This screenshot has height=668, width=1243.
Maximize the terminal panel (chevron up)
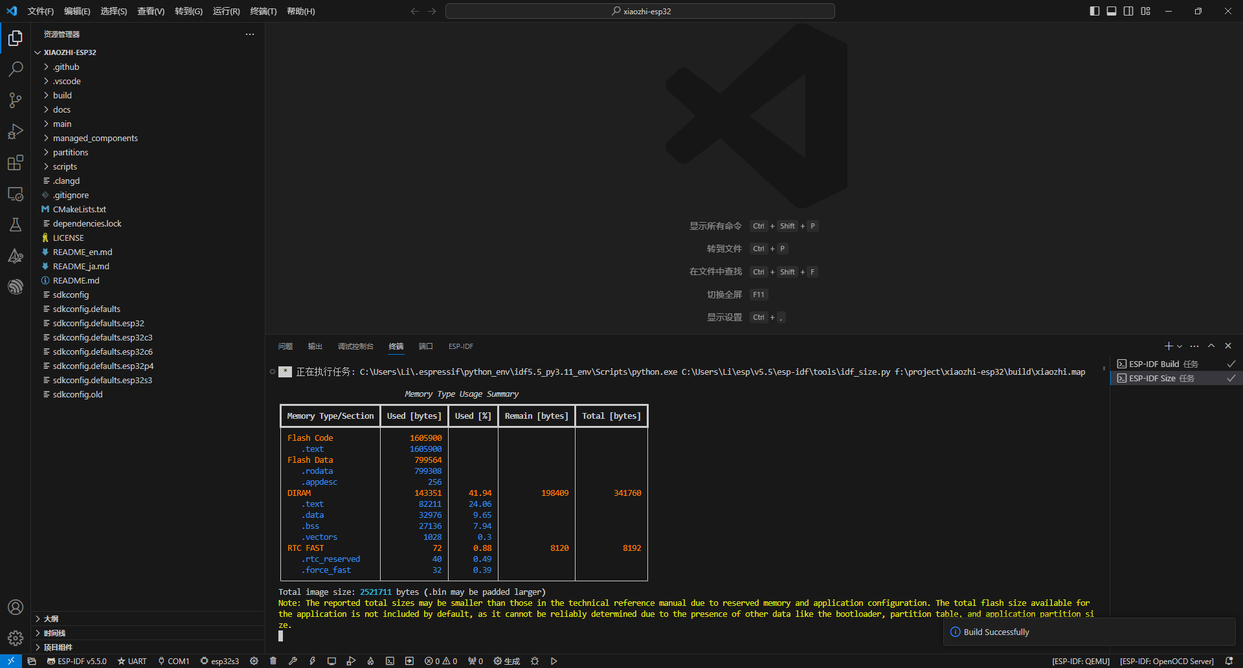point(1211,346)
